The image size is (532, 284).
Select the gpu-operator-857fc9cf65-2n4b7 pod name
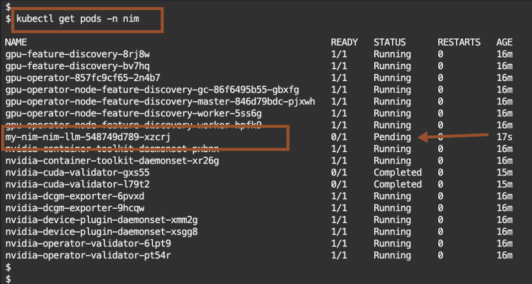(x=82, y=78)
